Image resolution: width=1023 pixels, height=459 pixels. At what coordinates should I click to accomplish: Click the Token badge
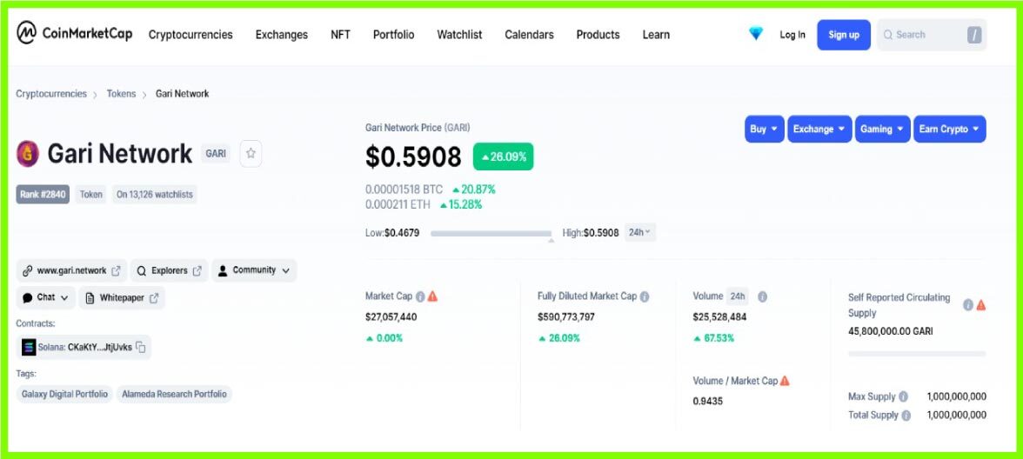(x=90, y=195)
